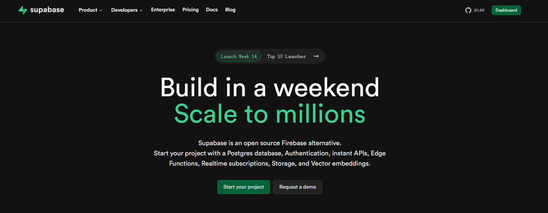Visit the Blog
The width and height of the screenshot is (548, 213).
click(x=231, y=10)
